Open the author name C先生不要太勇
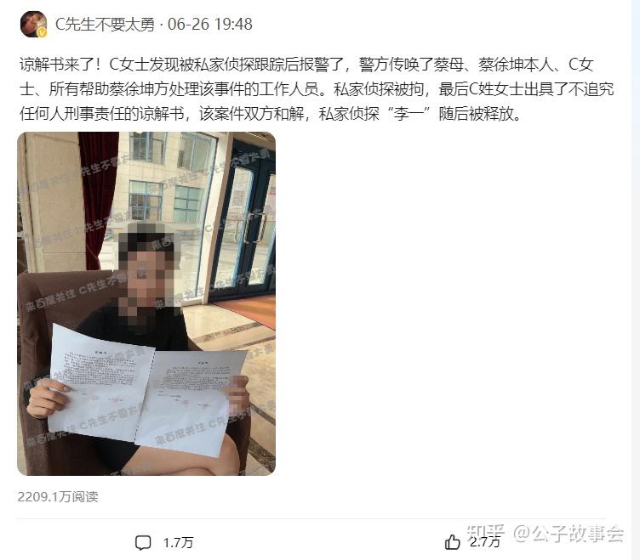The image size is (640, 560). (105, 25)
